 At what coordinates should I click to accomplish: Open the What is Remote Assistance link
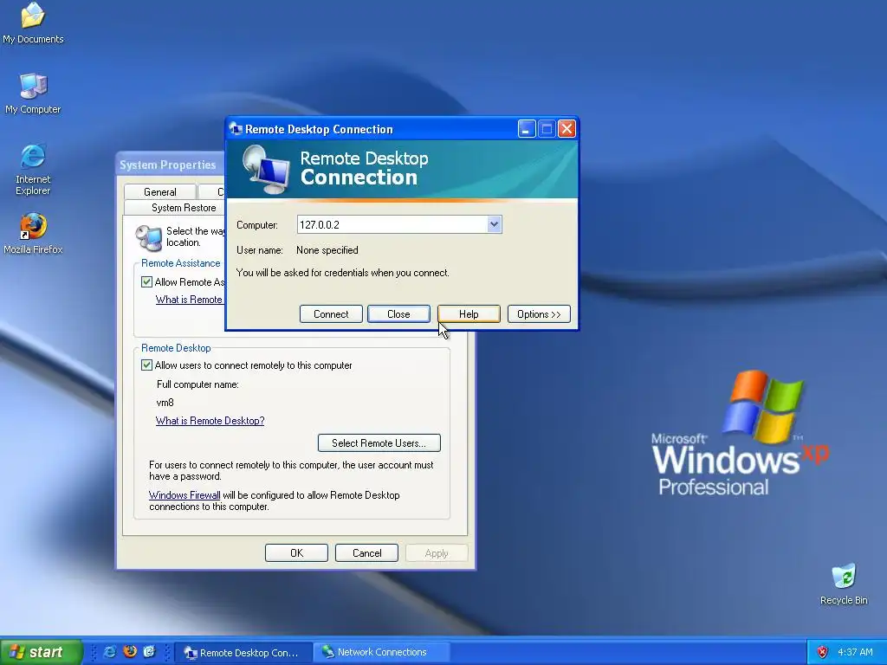click(190, 300)
